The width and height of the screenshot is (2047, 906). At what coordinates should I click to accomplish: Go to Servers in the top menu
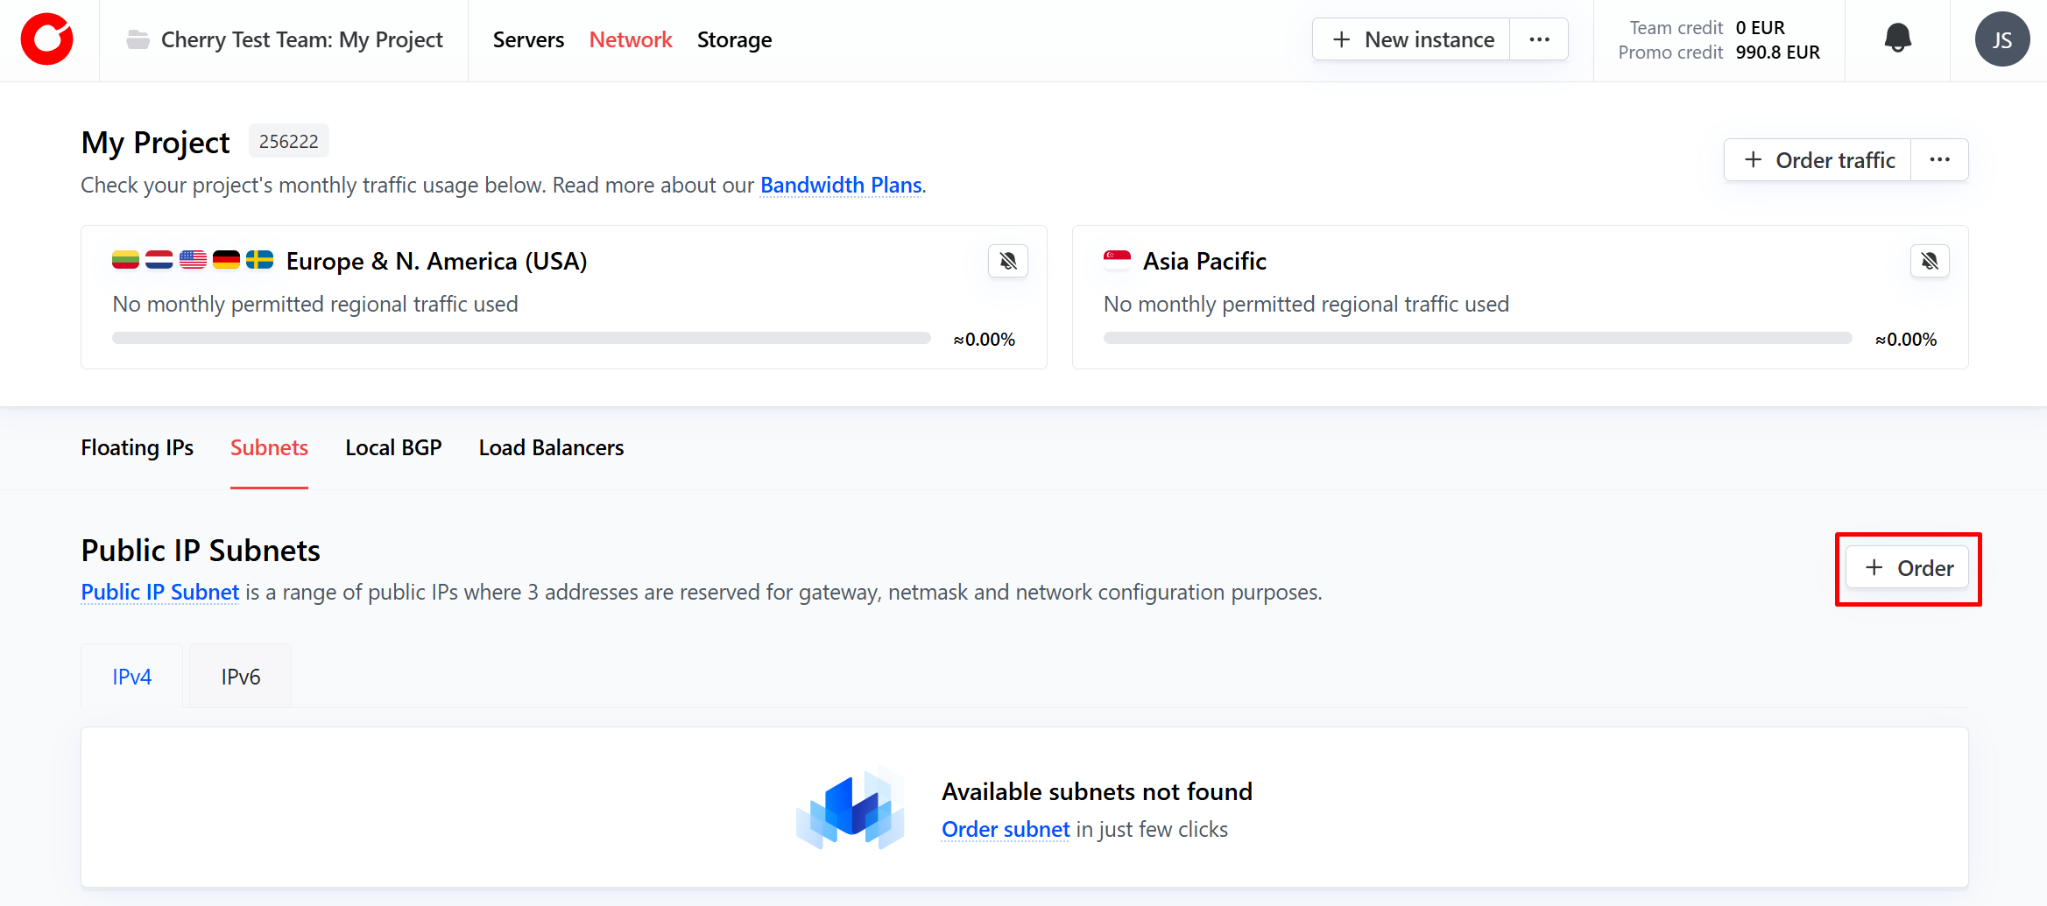(x=528, y=40)
